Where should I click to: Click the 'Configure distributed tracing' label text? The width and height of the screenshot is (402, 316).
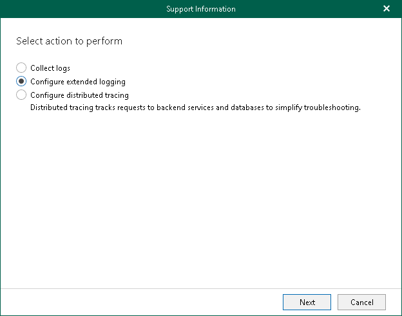click(79, 95)
